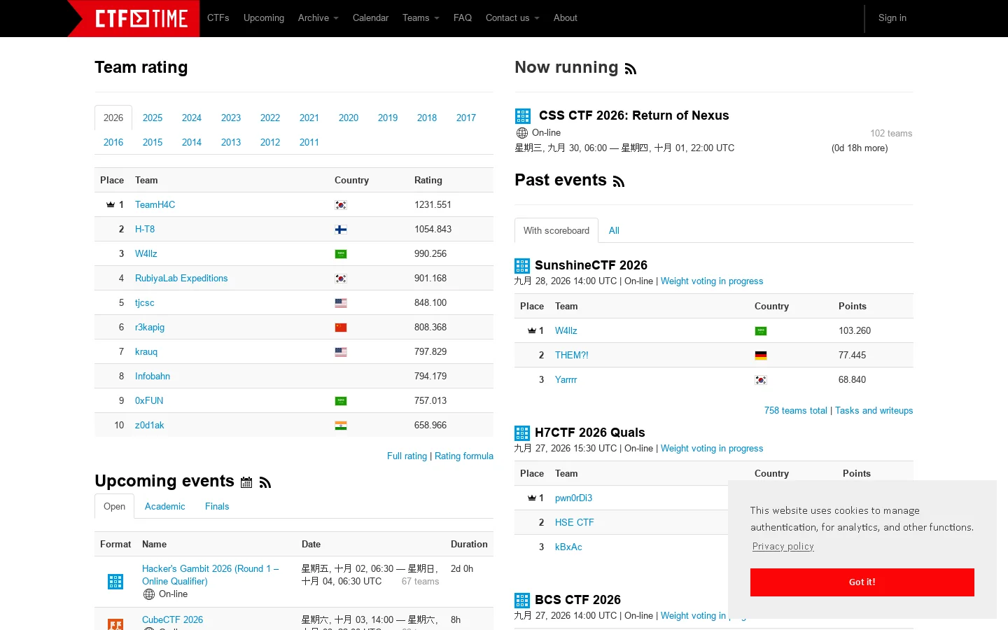Open the RubiyaLab Expeditions team link
The height and width of the screenshot is (630, 1008).
click(x=181, y=278)
